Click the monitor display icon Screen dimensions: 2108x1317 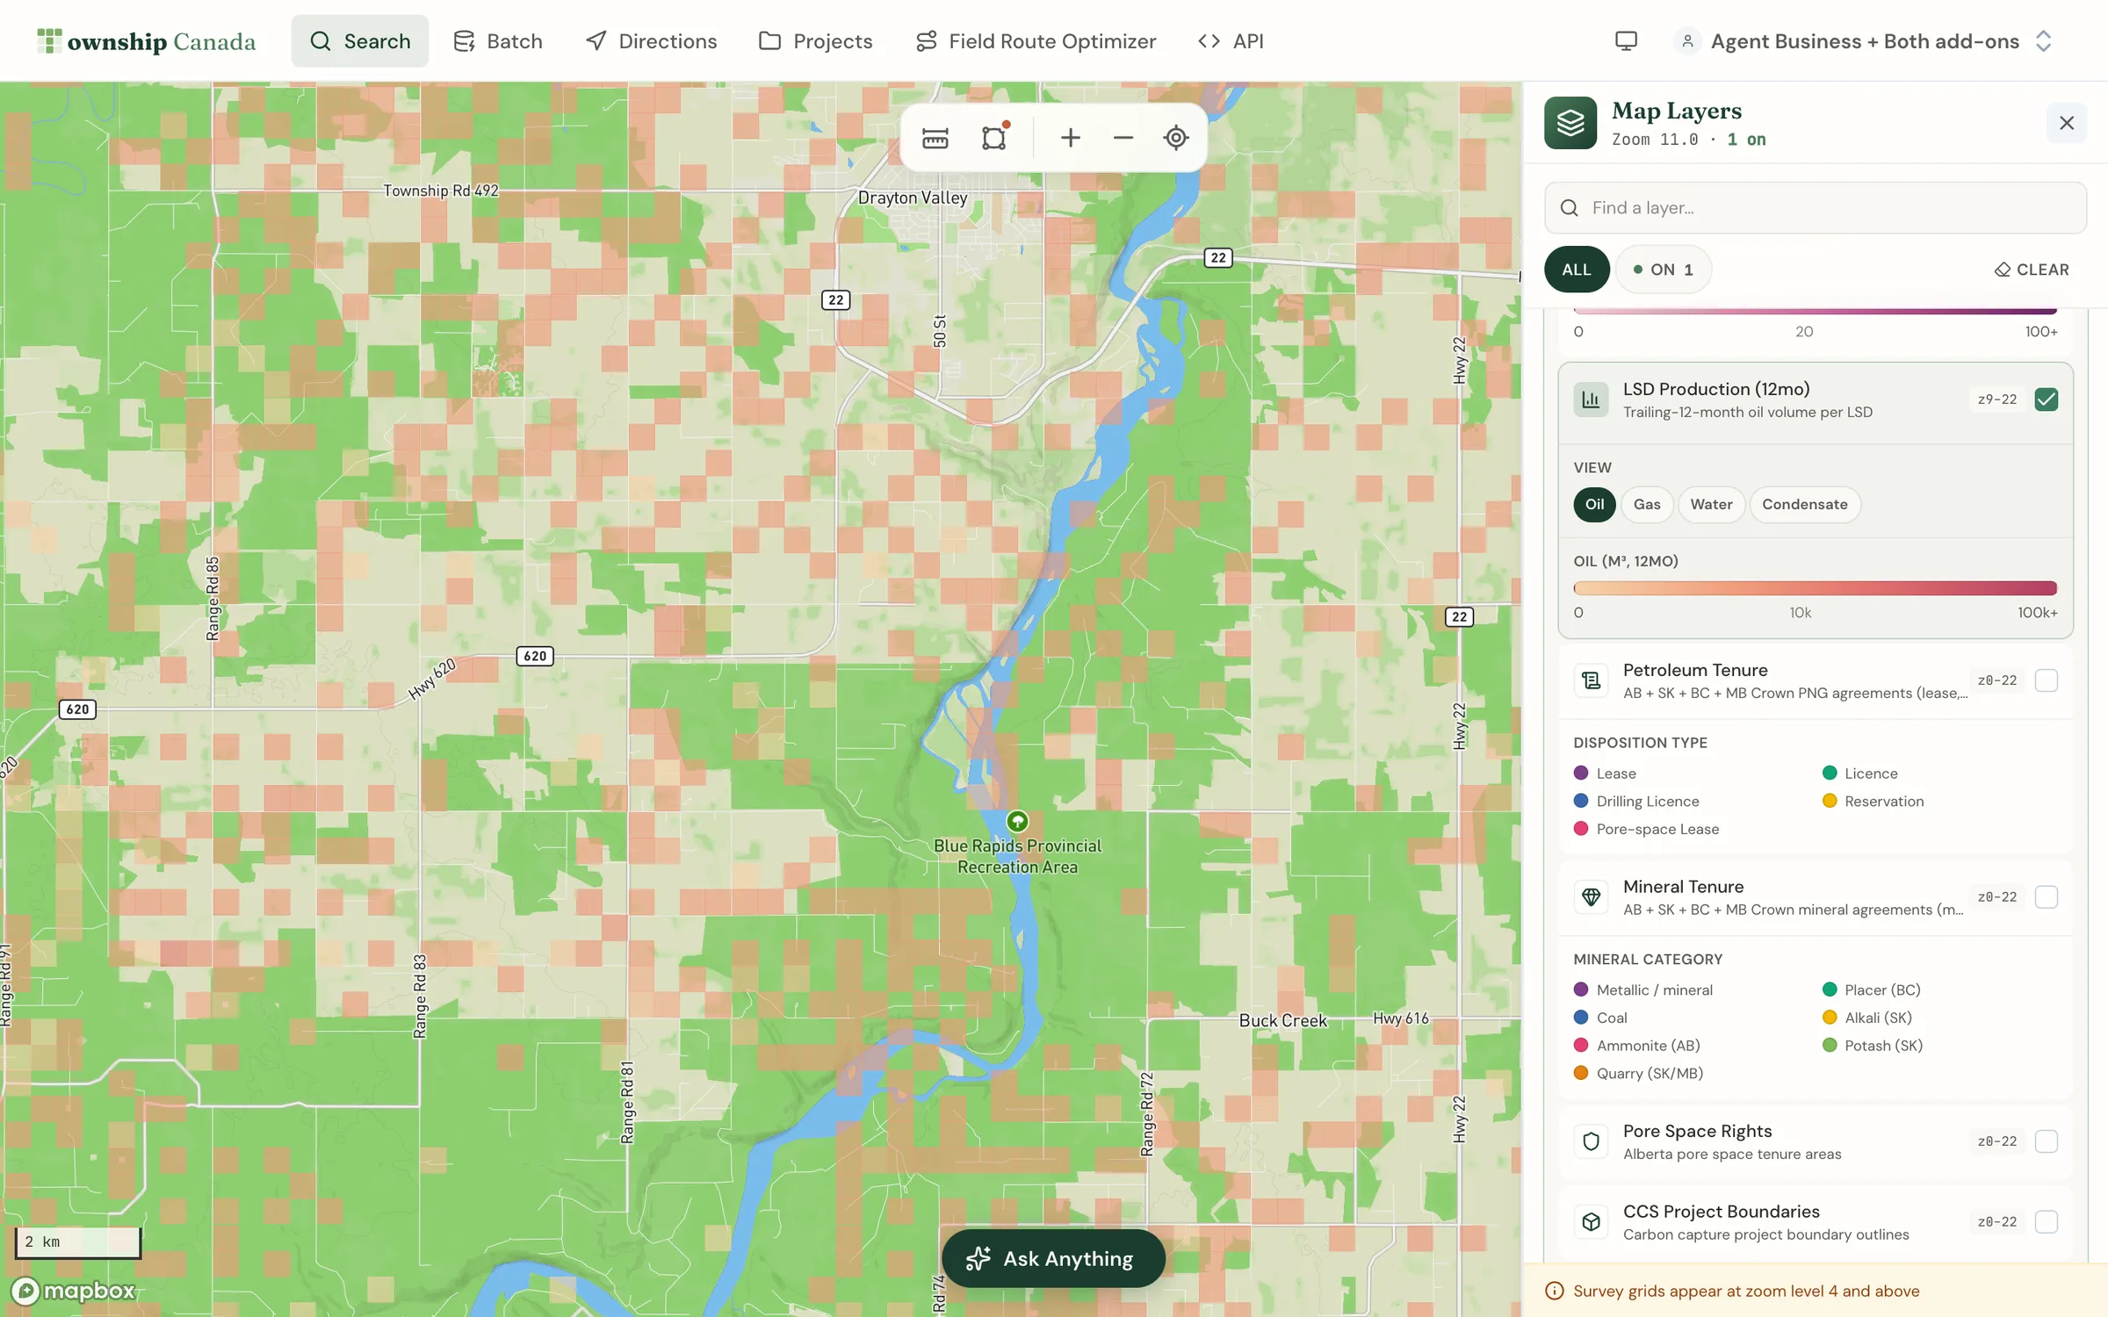point(1626,41)
